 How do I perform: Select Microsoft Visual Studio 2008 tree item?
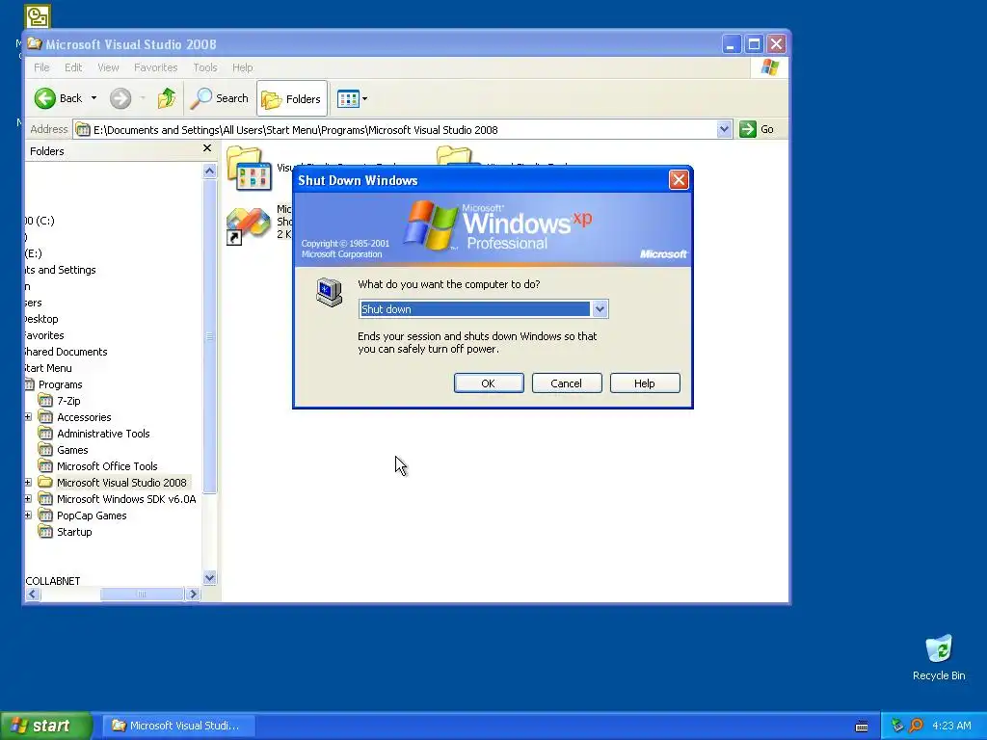pos(121,483)
